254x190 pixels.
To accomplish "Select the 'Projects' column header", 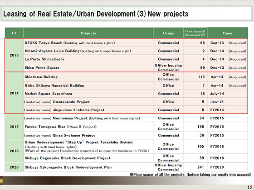I will [x=88, y=33].
